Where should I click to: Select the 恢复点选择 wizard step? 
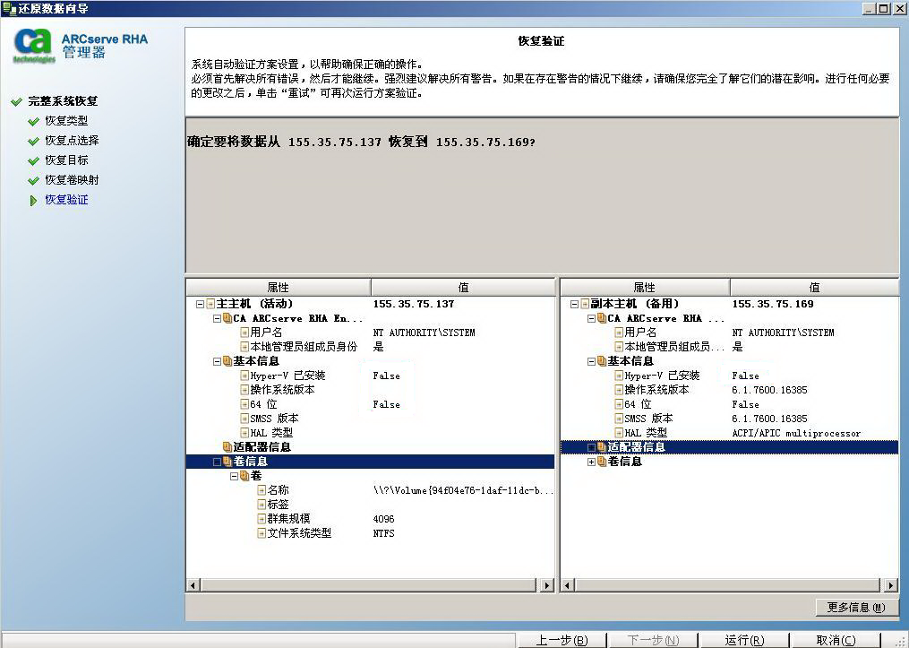(72, 141)
